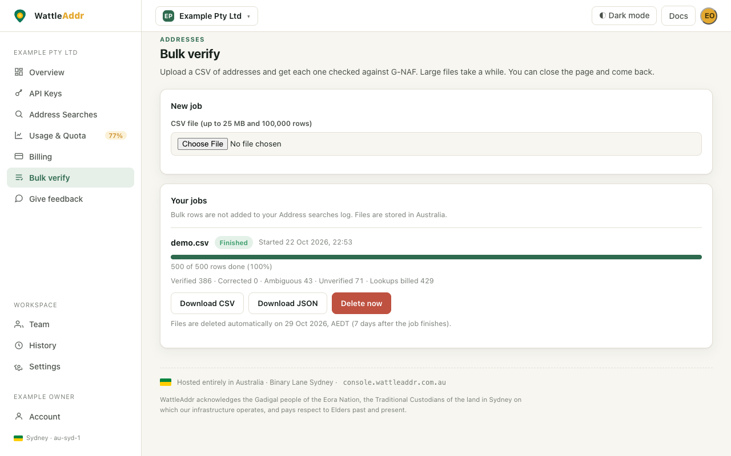The width and height of the screenshot is (731, 456).
Task: Click 'Started 22 Oct 2026, 22:53' text
Action: coord(306,242)
